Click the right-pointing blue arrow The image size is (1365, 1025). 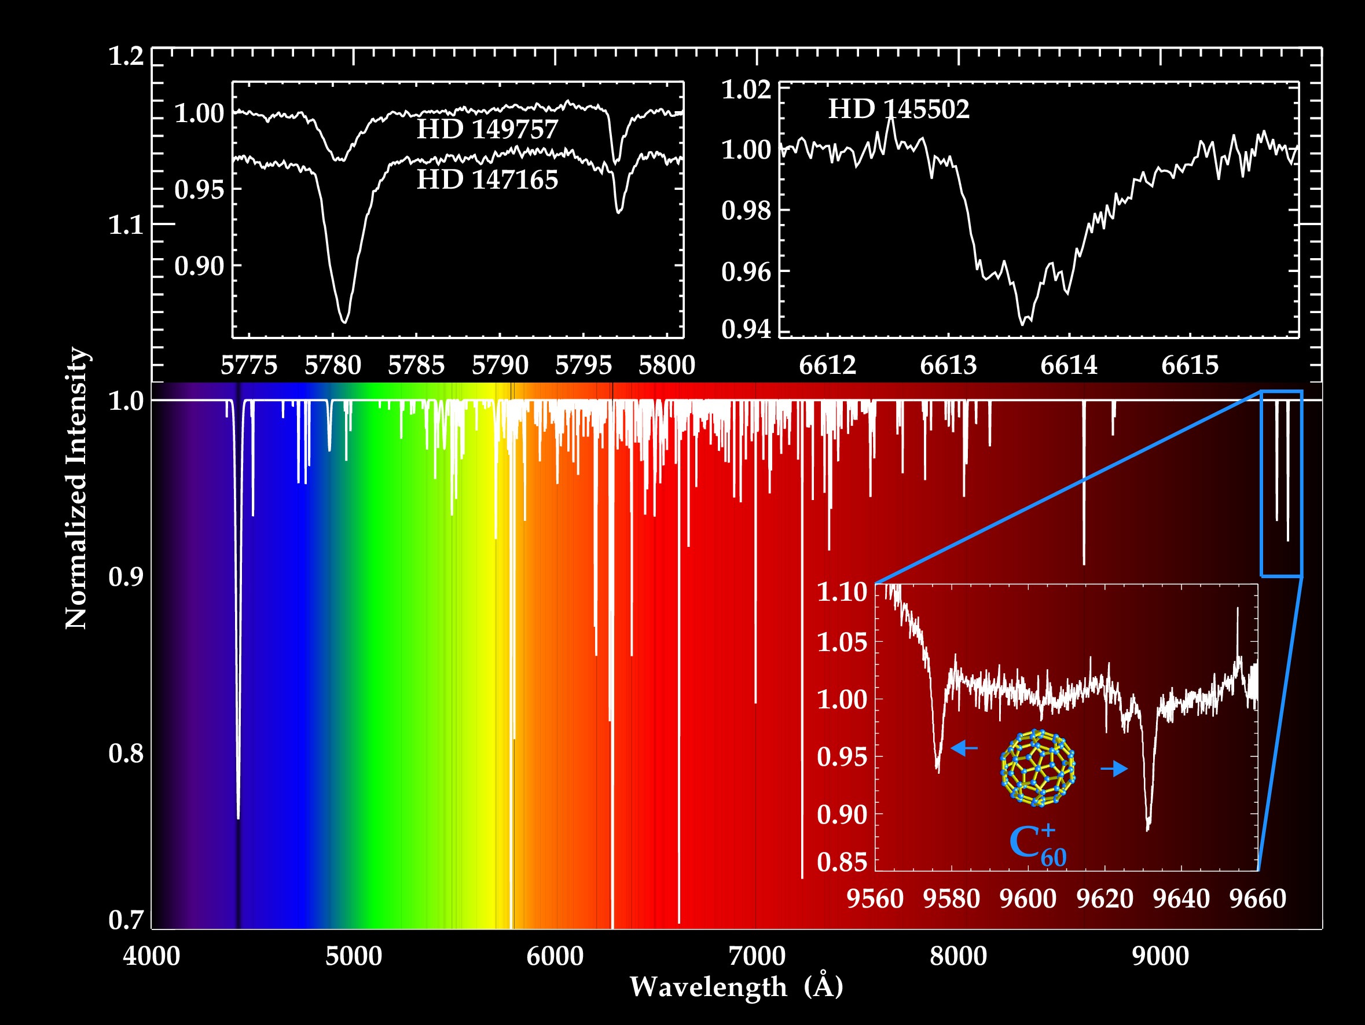1114,768
